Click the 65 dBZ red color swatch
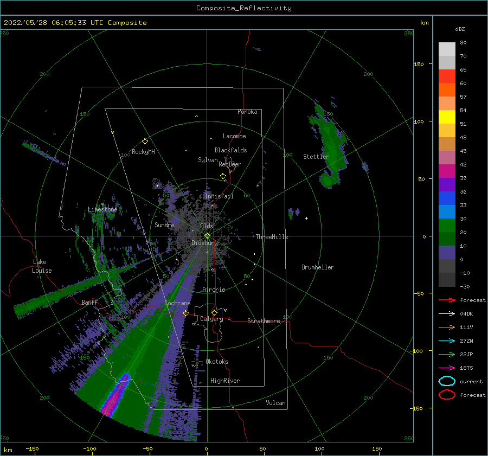The image size is (488, 456). tap(447, 76)
